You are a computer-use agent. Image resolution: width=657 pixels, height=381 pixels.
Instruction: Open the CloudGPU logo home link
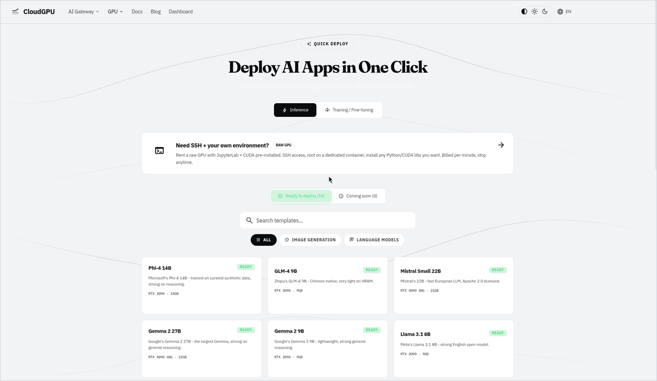(33, 11)
